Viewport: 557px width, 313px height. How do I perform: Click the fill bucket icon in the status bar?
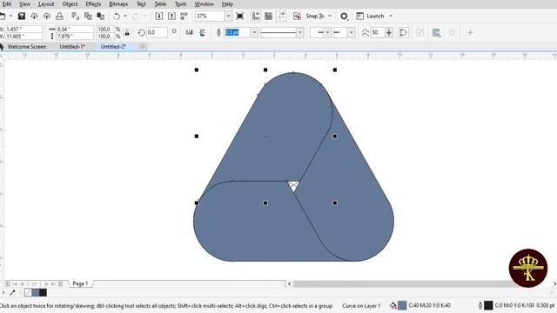pos(393,305)
